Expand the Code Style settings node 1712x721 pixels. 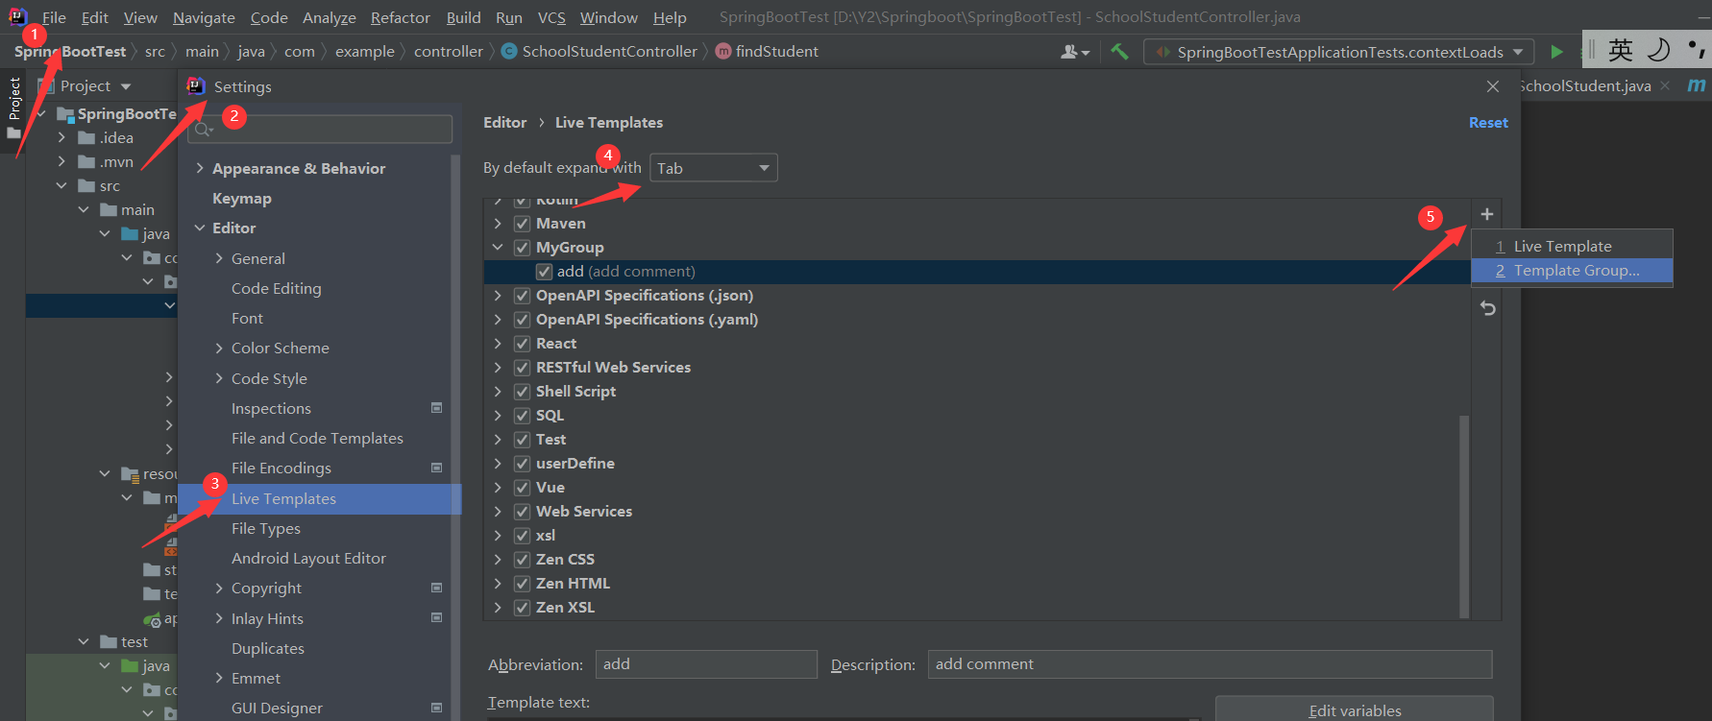219,378
